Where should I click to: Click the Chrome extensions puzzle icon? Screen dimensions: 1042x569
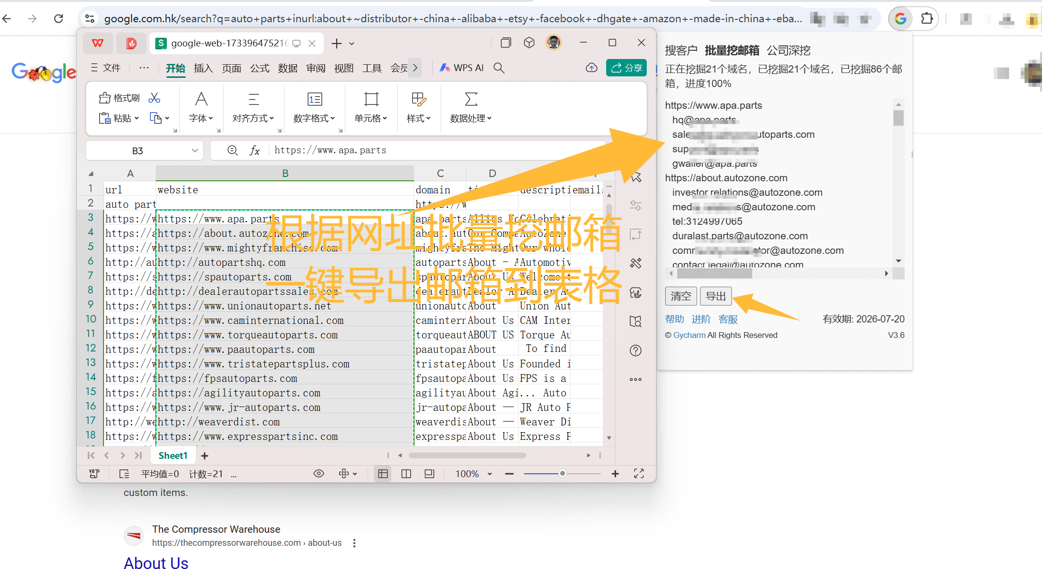pyautogui.click(x=926, y=19)
